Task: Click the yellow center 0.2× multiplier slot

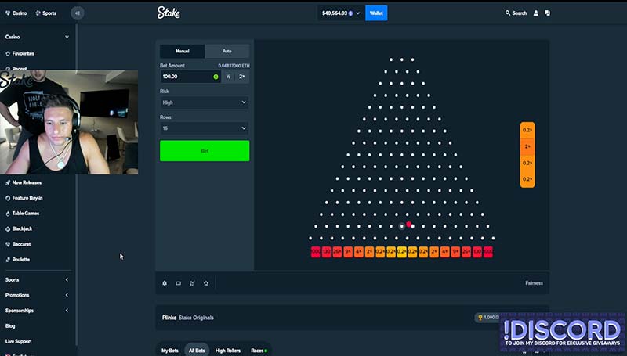Action: (x=402, y=252)
